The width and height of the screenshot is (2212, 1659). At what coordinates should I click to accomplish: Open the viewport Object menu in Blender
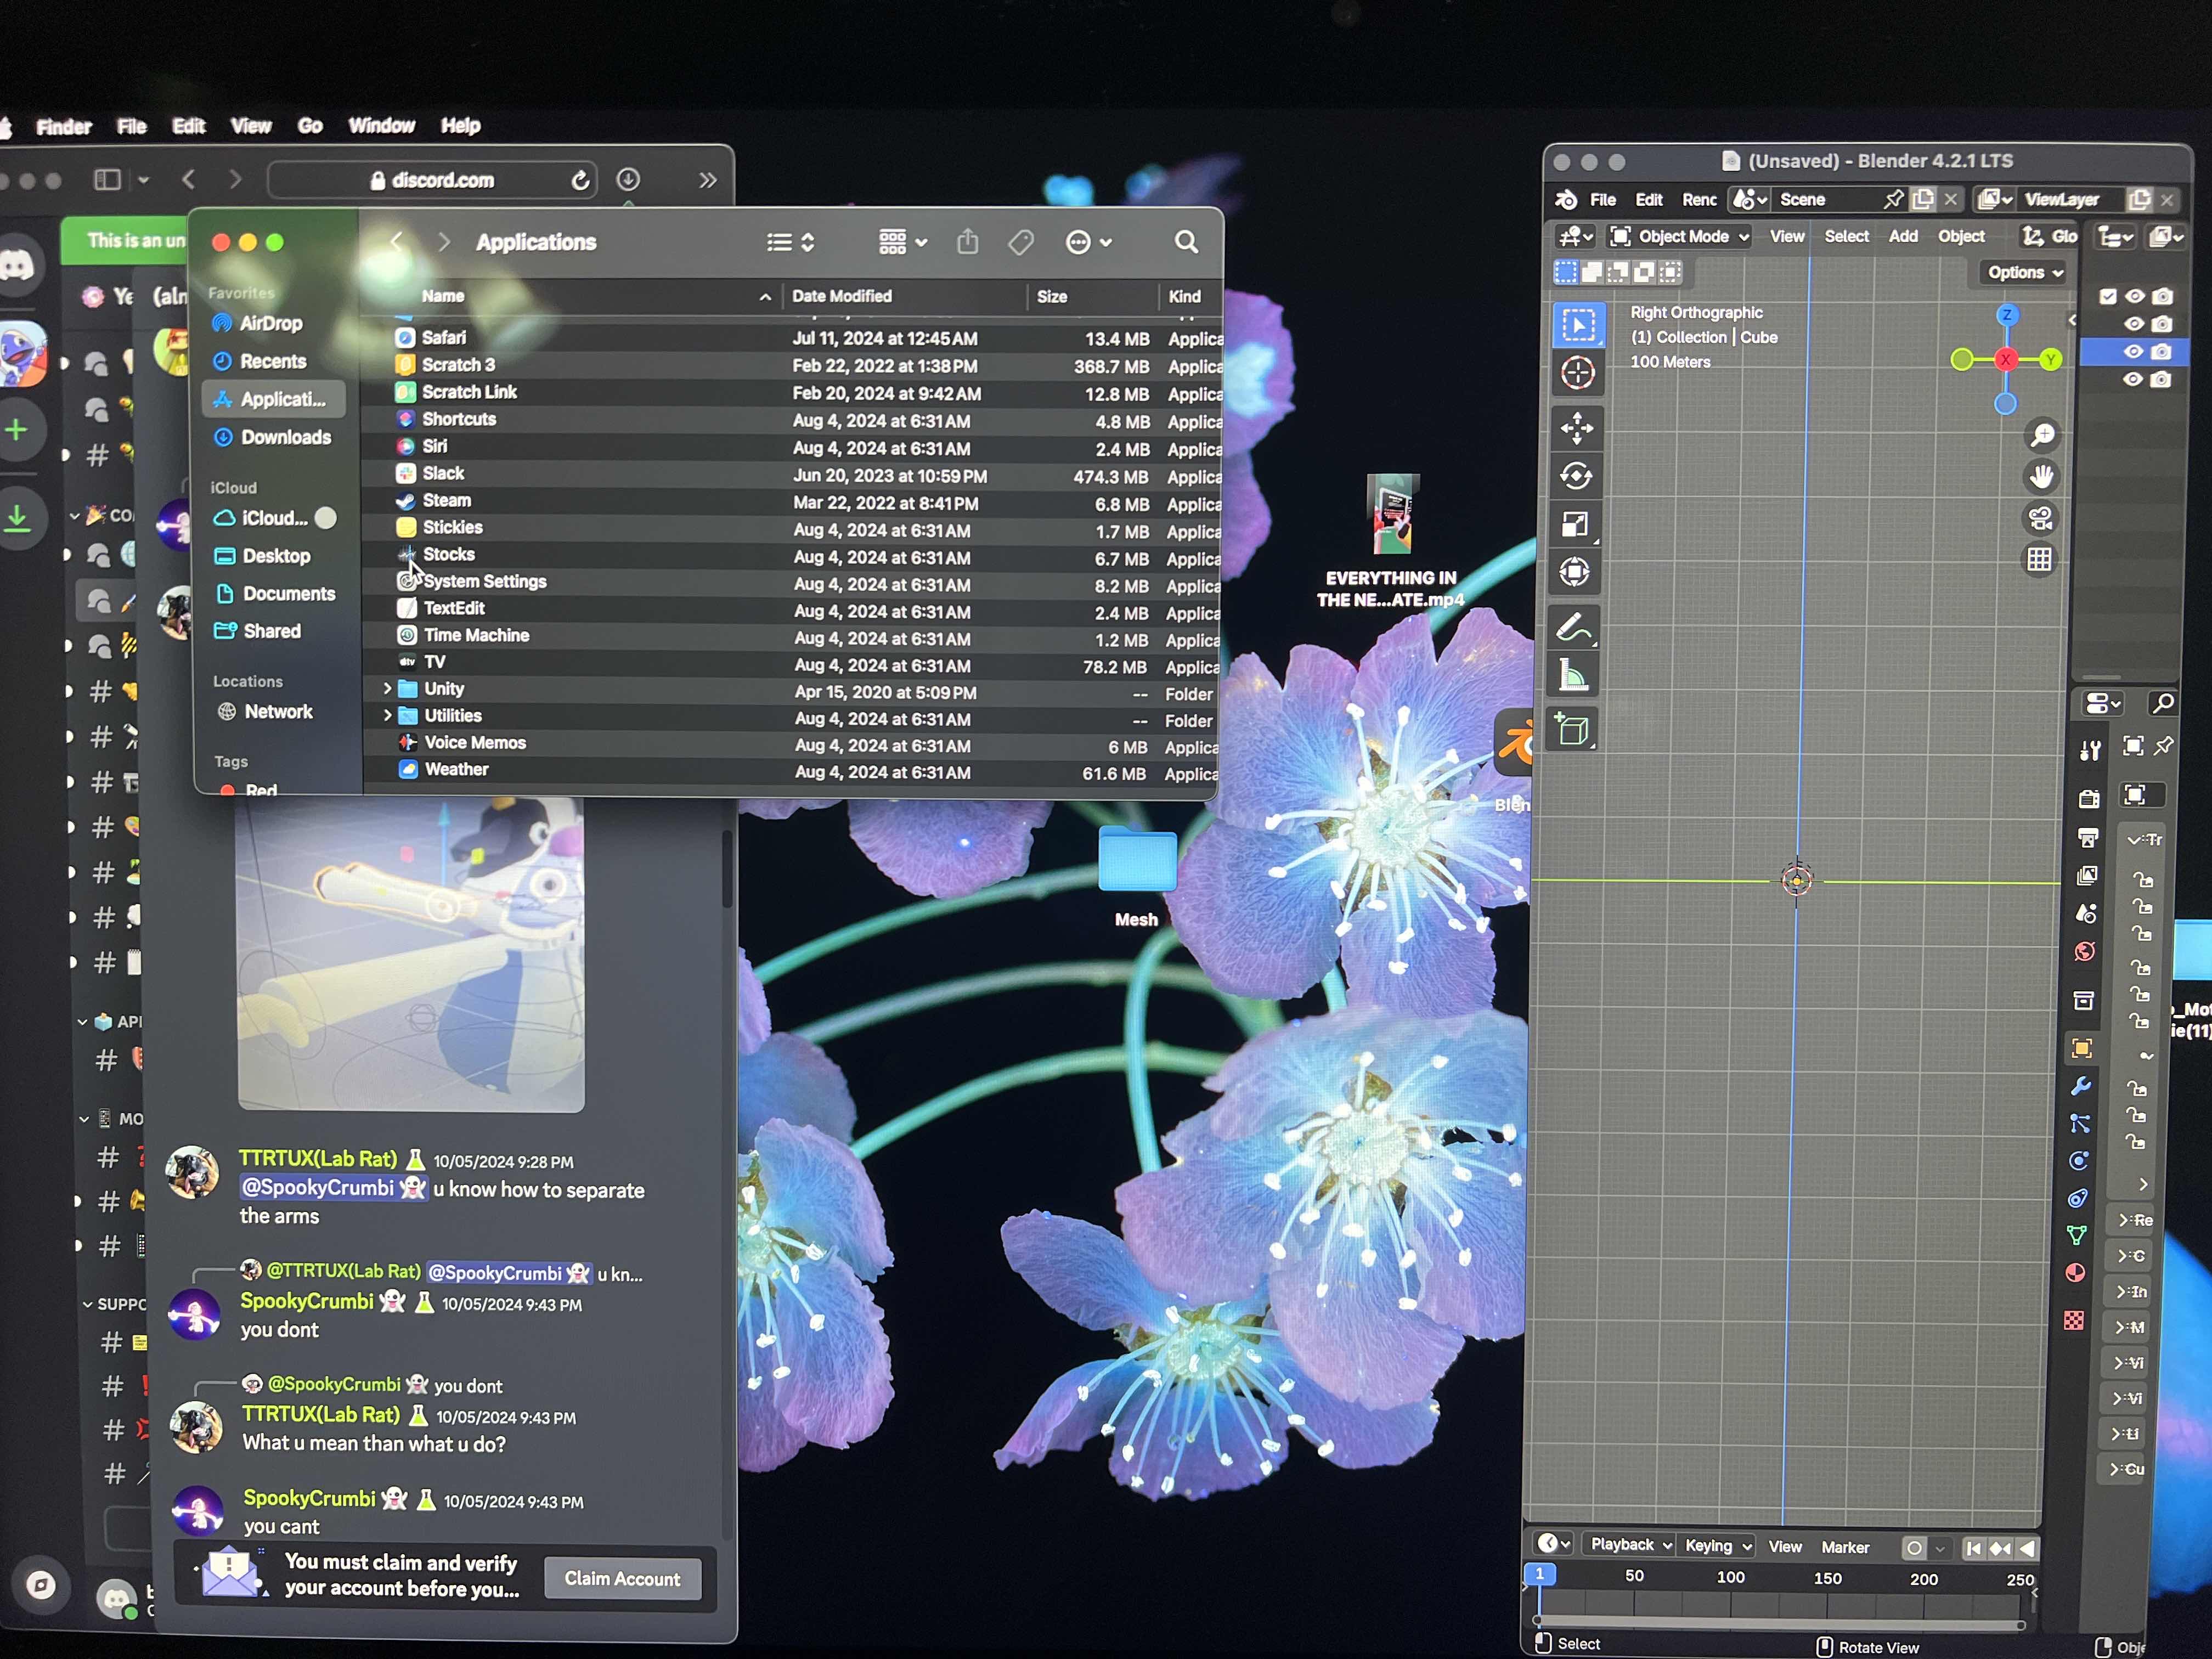pyautogui.click(x=1961, y=236)
